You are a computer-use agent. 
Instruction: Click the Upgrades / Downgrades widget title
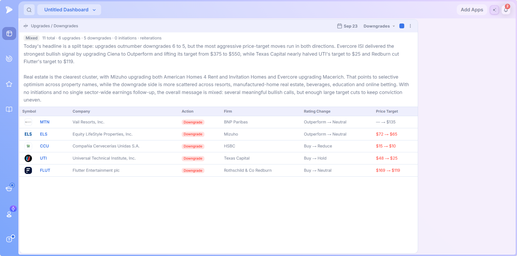[54, 26]
